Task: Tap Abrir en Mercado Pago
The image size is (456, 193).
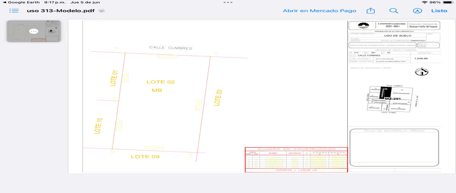Action: [x=320, y=11]
